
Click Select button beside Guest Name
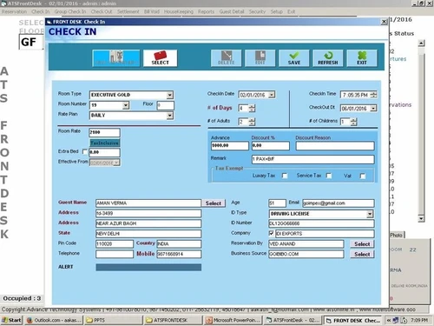click(214, 203)
